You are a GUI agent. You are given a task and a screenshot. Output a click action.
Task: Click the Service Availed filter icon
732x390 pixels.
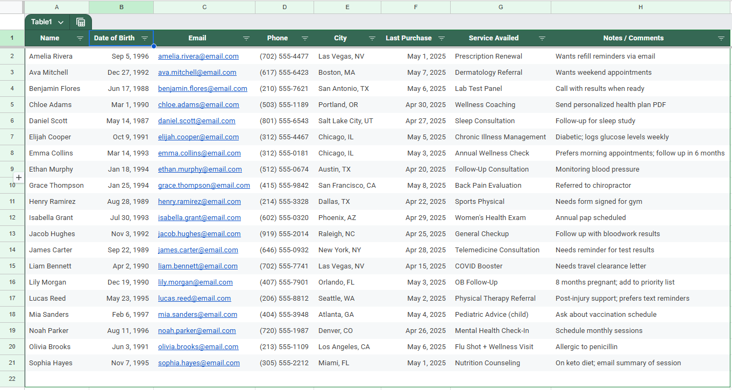(542, 38)
